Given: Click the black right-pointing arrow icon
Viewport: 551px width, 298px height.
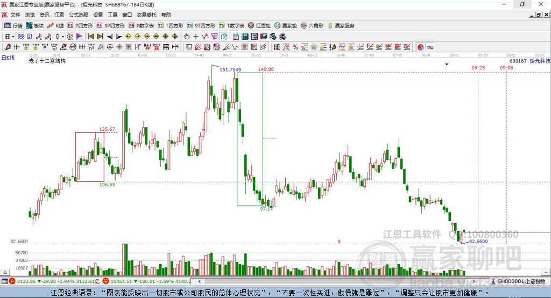Looking at the screenshot, I should click(119, 37).
